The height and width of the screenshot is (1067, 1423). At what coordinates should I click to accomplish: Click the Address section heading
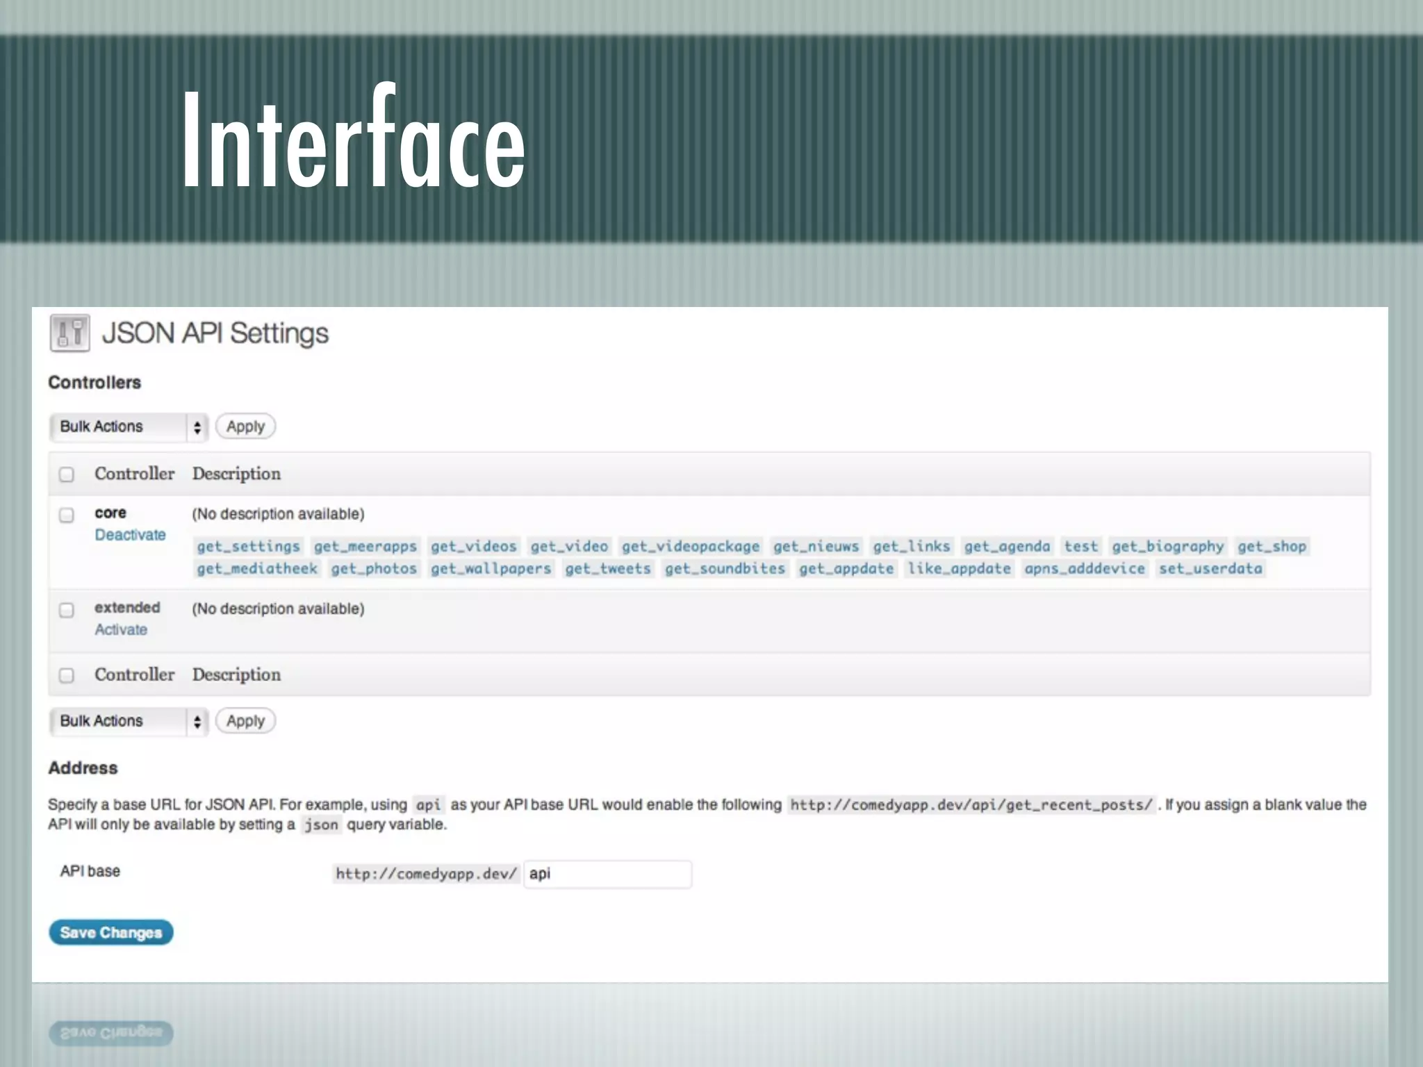(83, 768)
